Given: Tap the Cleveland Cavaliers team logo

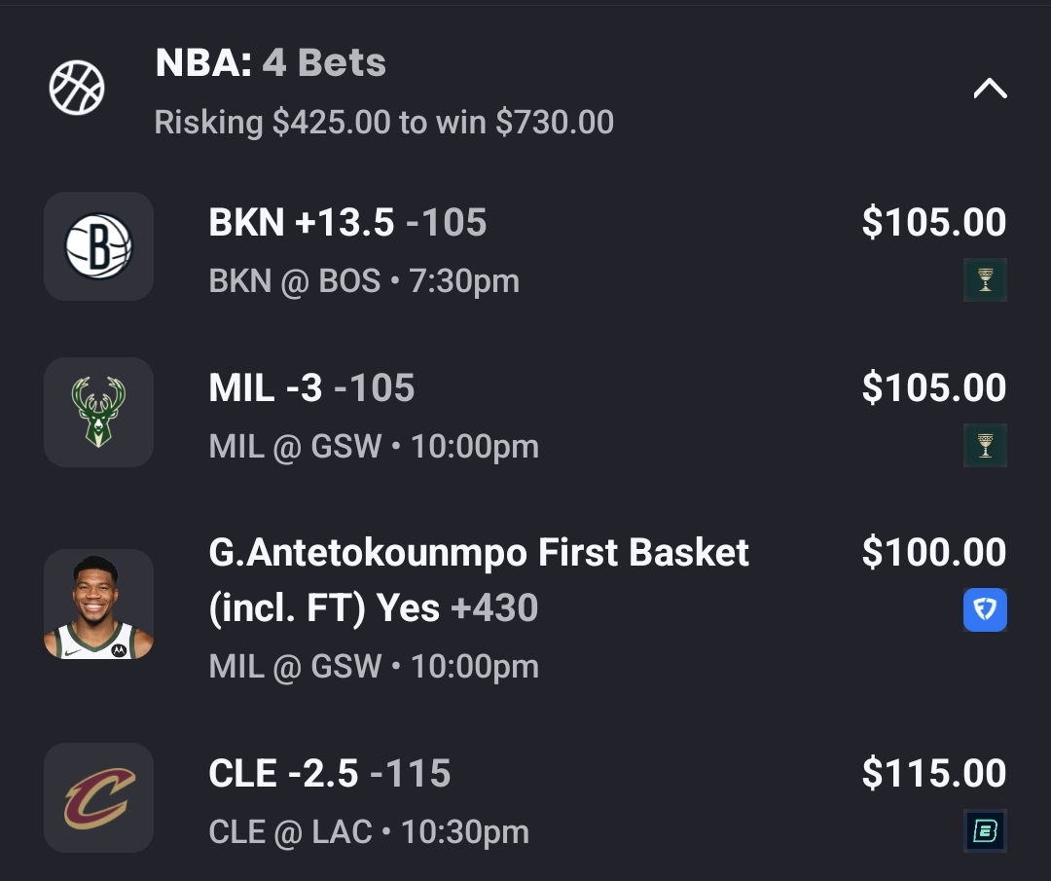Looking at the screenshot, I should pos(98,797).
